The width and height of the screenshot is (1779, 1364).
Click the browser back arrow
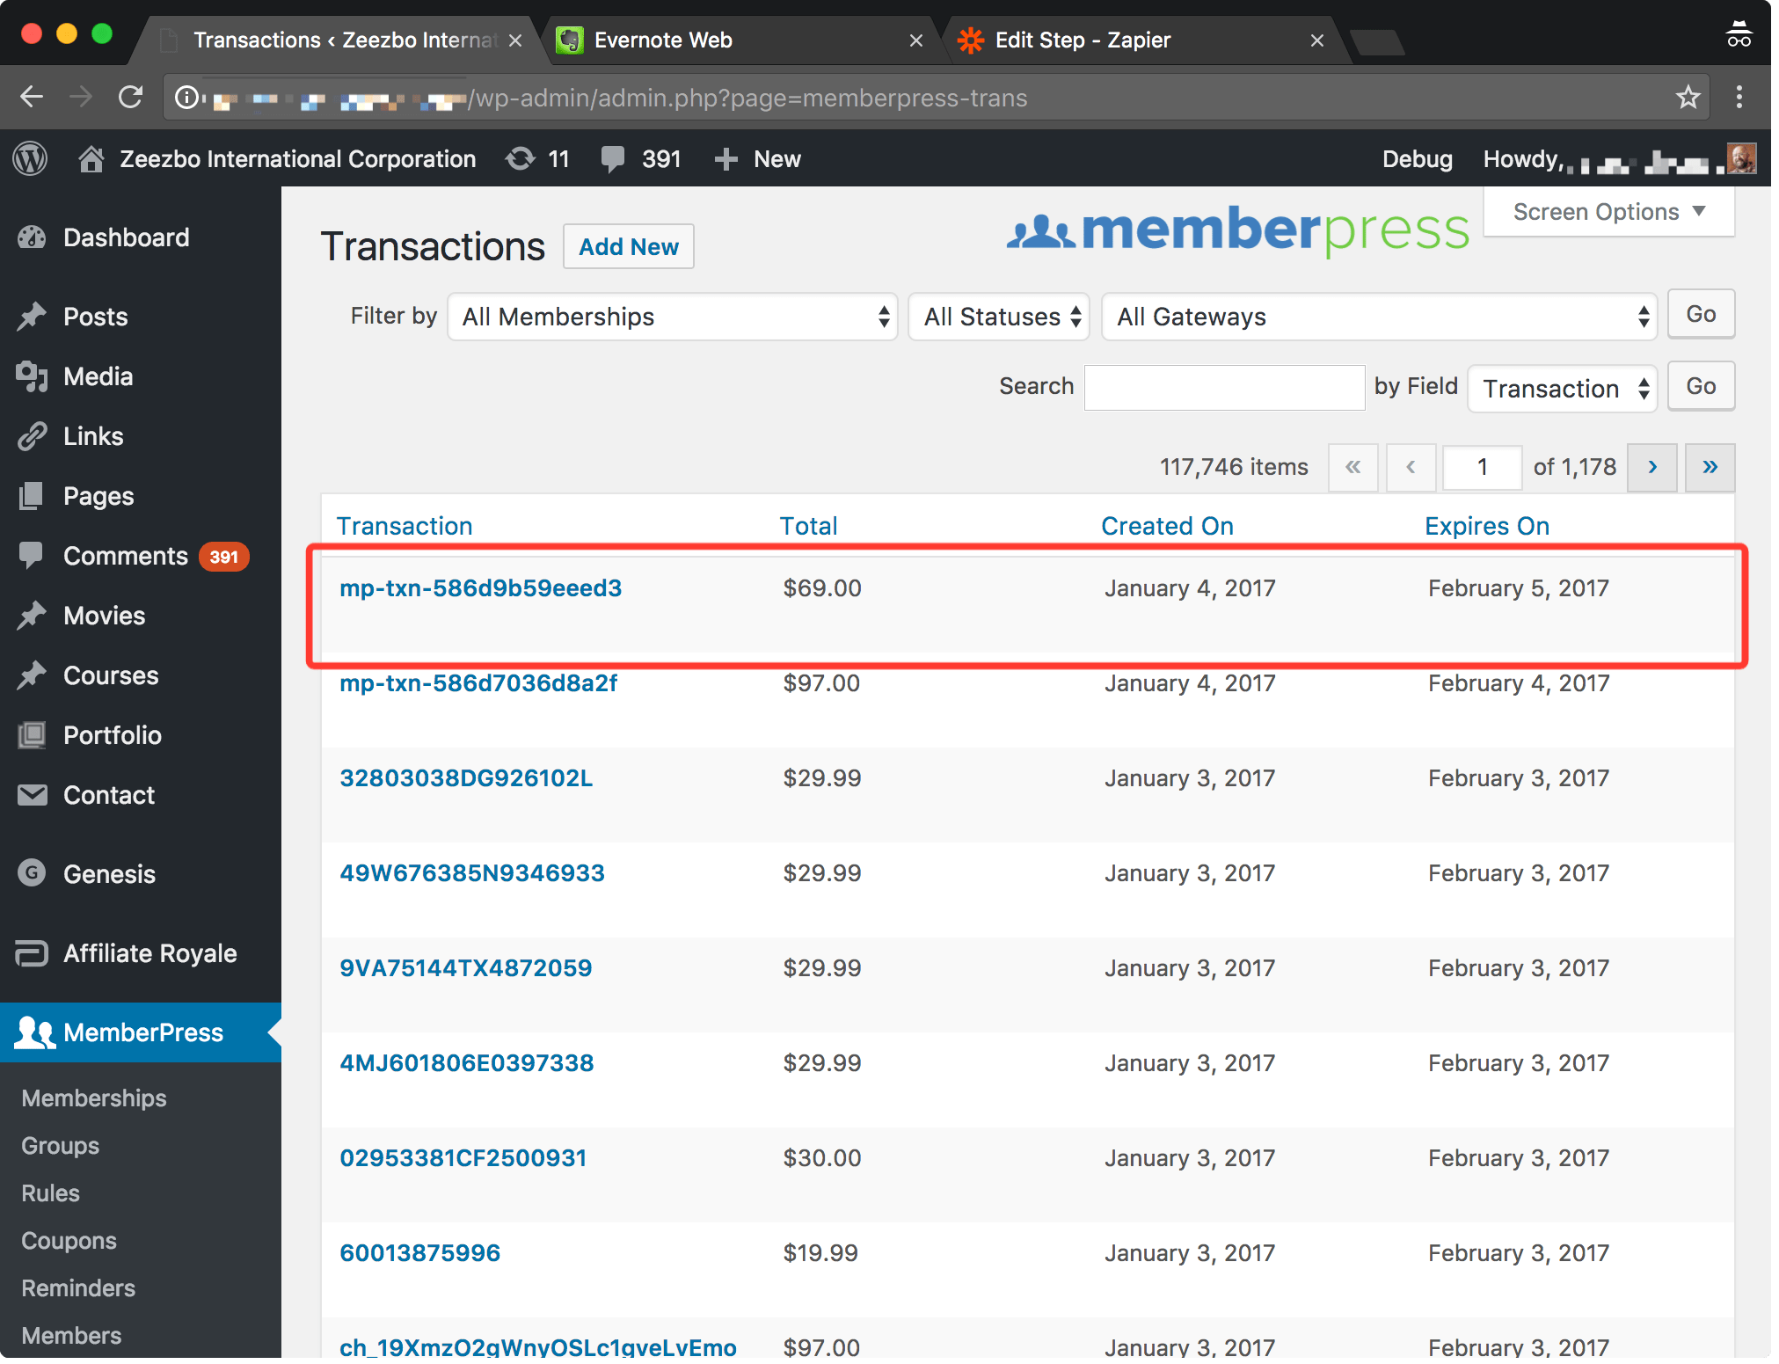32,97
